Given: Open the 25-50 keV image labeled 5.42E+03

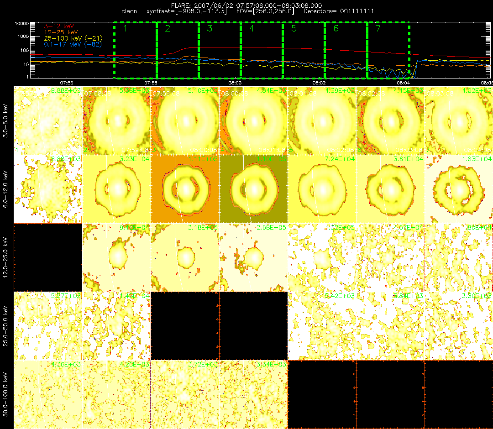Looking at the screenshot, I should [322, 326].
